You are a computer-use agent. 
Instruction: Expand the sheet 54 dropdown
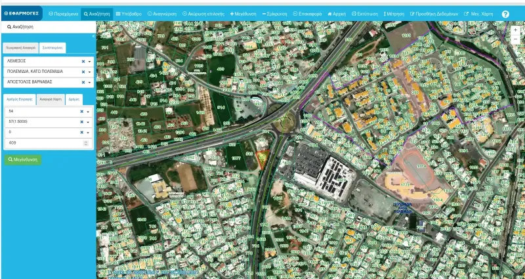(88, 112)
